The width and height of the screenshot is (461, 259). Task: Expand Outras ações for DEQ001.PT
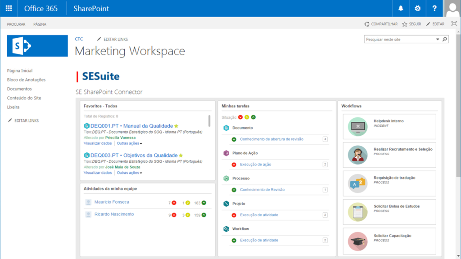130,143
